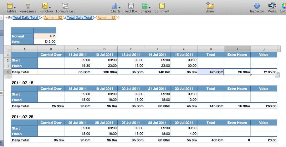The width and height of the screenshot is (286, 147).
Task: Select column A header
Action: 25,49
